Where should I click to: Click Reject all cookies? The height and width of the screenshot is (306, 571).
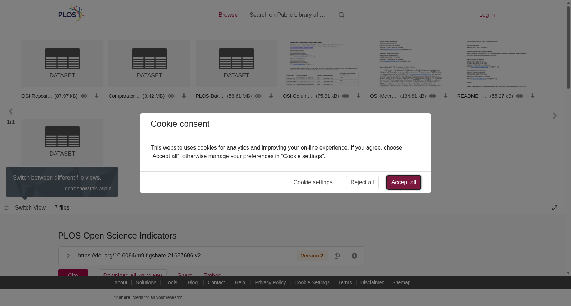click(x=362, y=182)
